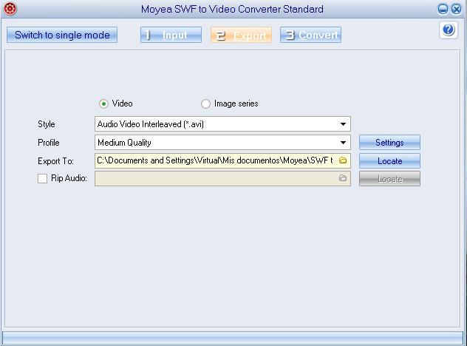Screen dimensions: 467x346
Task: Click the 'Style' label text
Action: [x=46, y=124]
